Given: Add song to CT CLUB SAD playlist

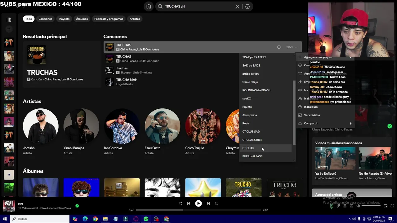Looking at the screenshot, I should tap(266, 132).
